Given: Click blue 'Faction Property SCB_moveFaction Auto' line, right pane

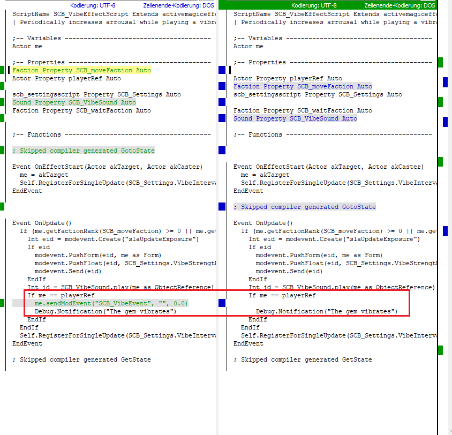Looking at the screenshot, I should coord(303,86).
